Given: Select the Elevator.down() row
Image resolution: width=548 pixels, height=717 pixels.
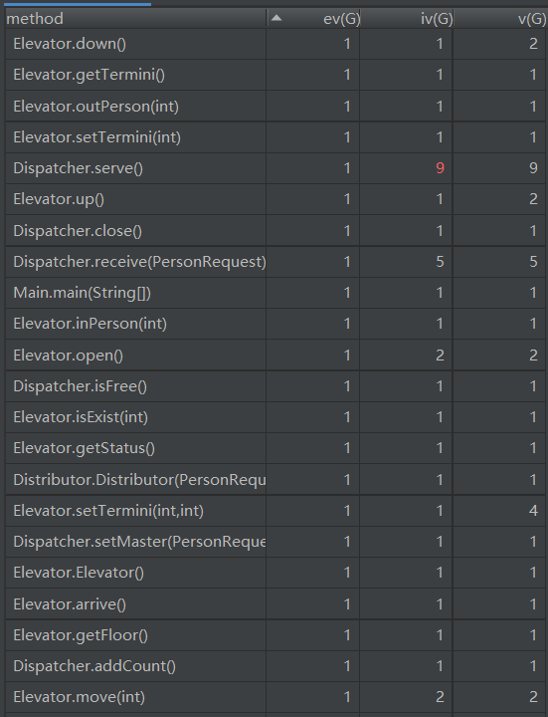Looking at the screenshot, I should tap(276, 44).
